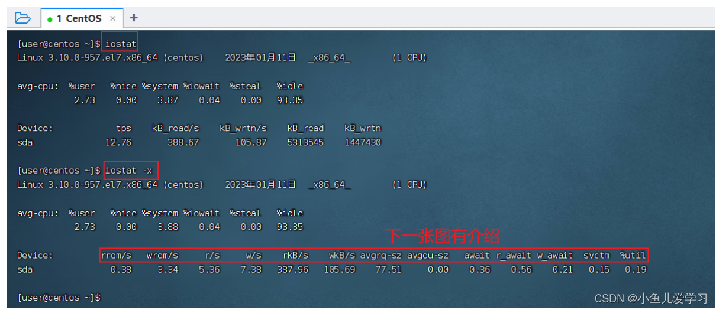Screen dimensions: 716x310
Task: Click the r_await value 0.56
Action: tap(521, 270)
